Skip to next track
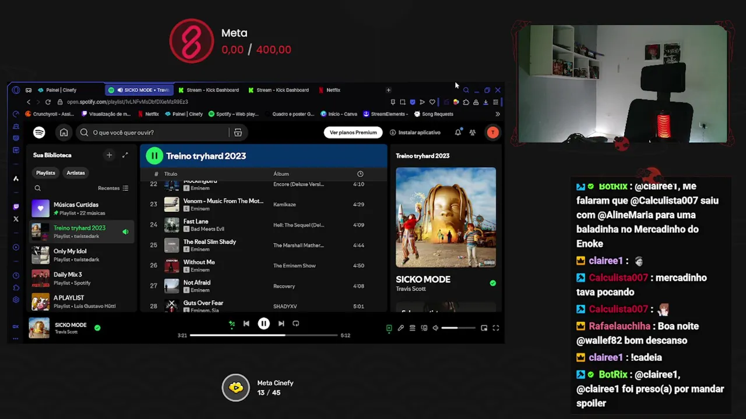The width and height of the screenshot is (746, 419). click(x=281, y=324)
